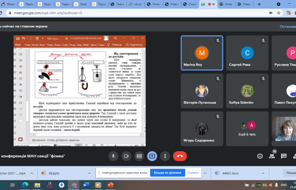This screenshot has height=190, width=296.
Task: Click the present screen button
Action: (152, 156)
